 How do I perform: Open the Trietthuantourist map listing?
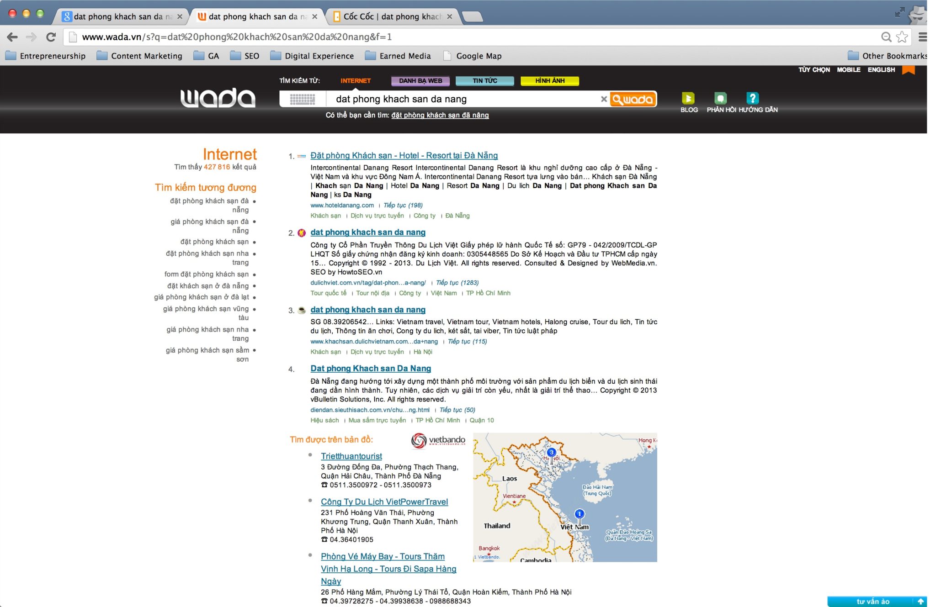click(351, 456)
